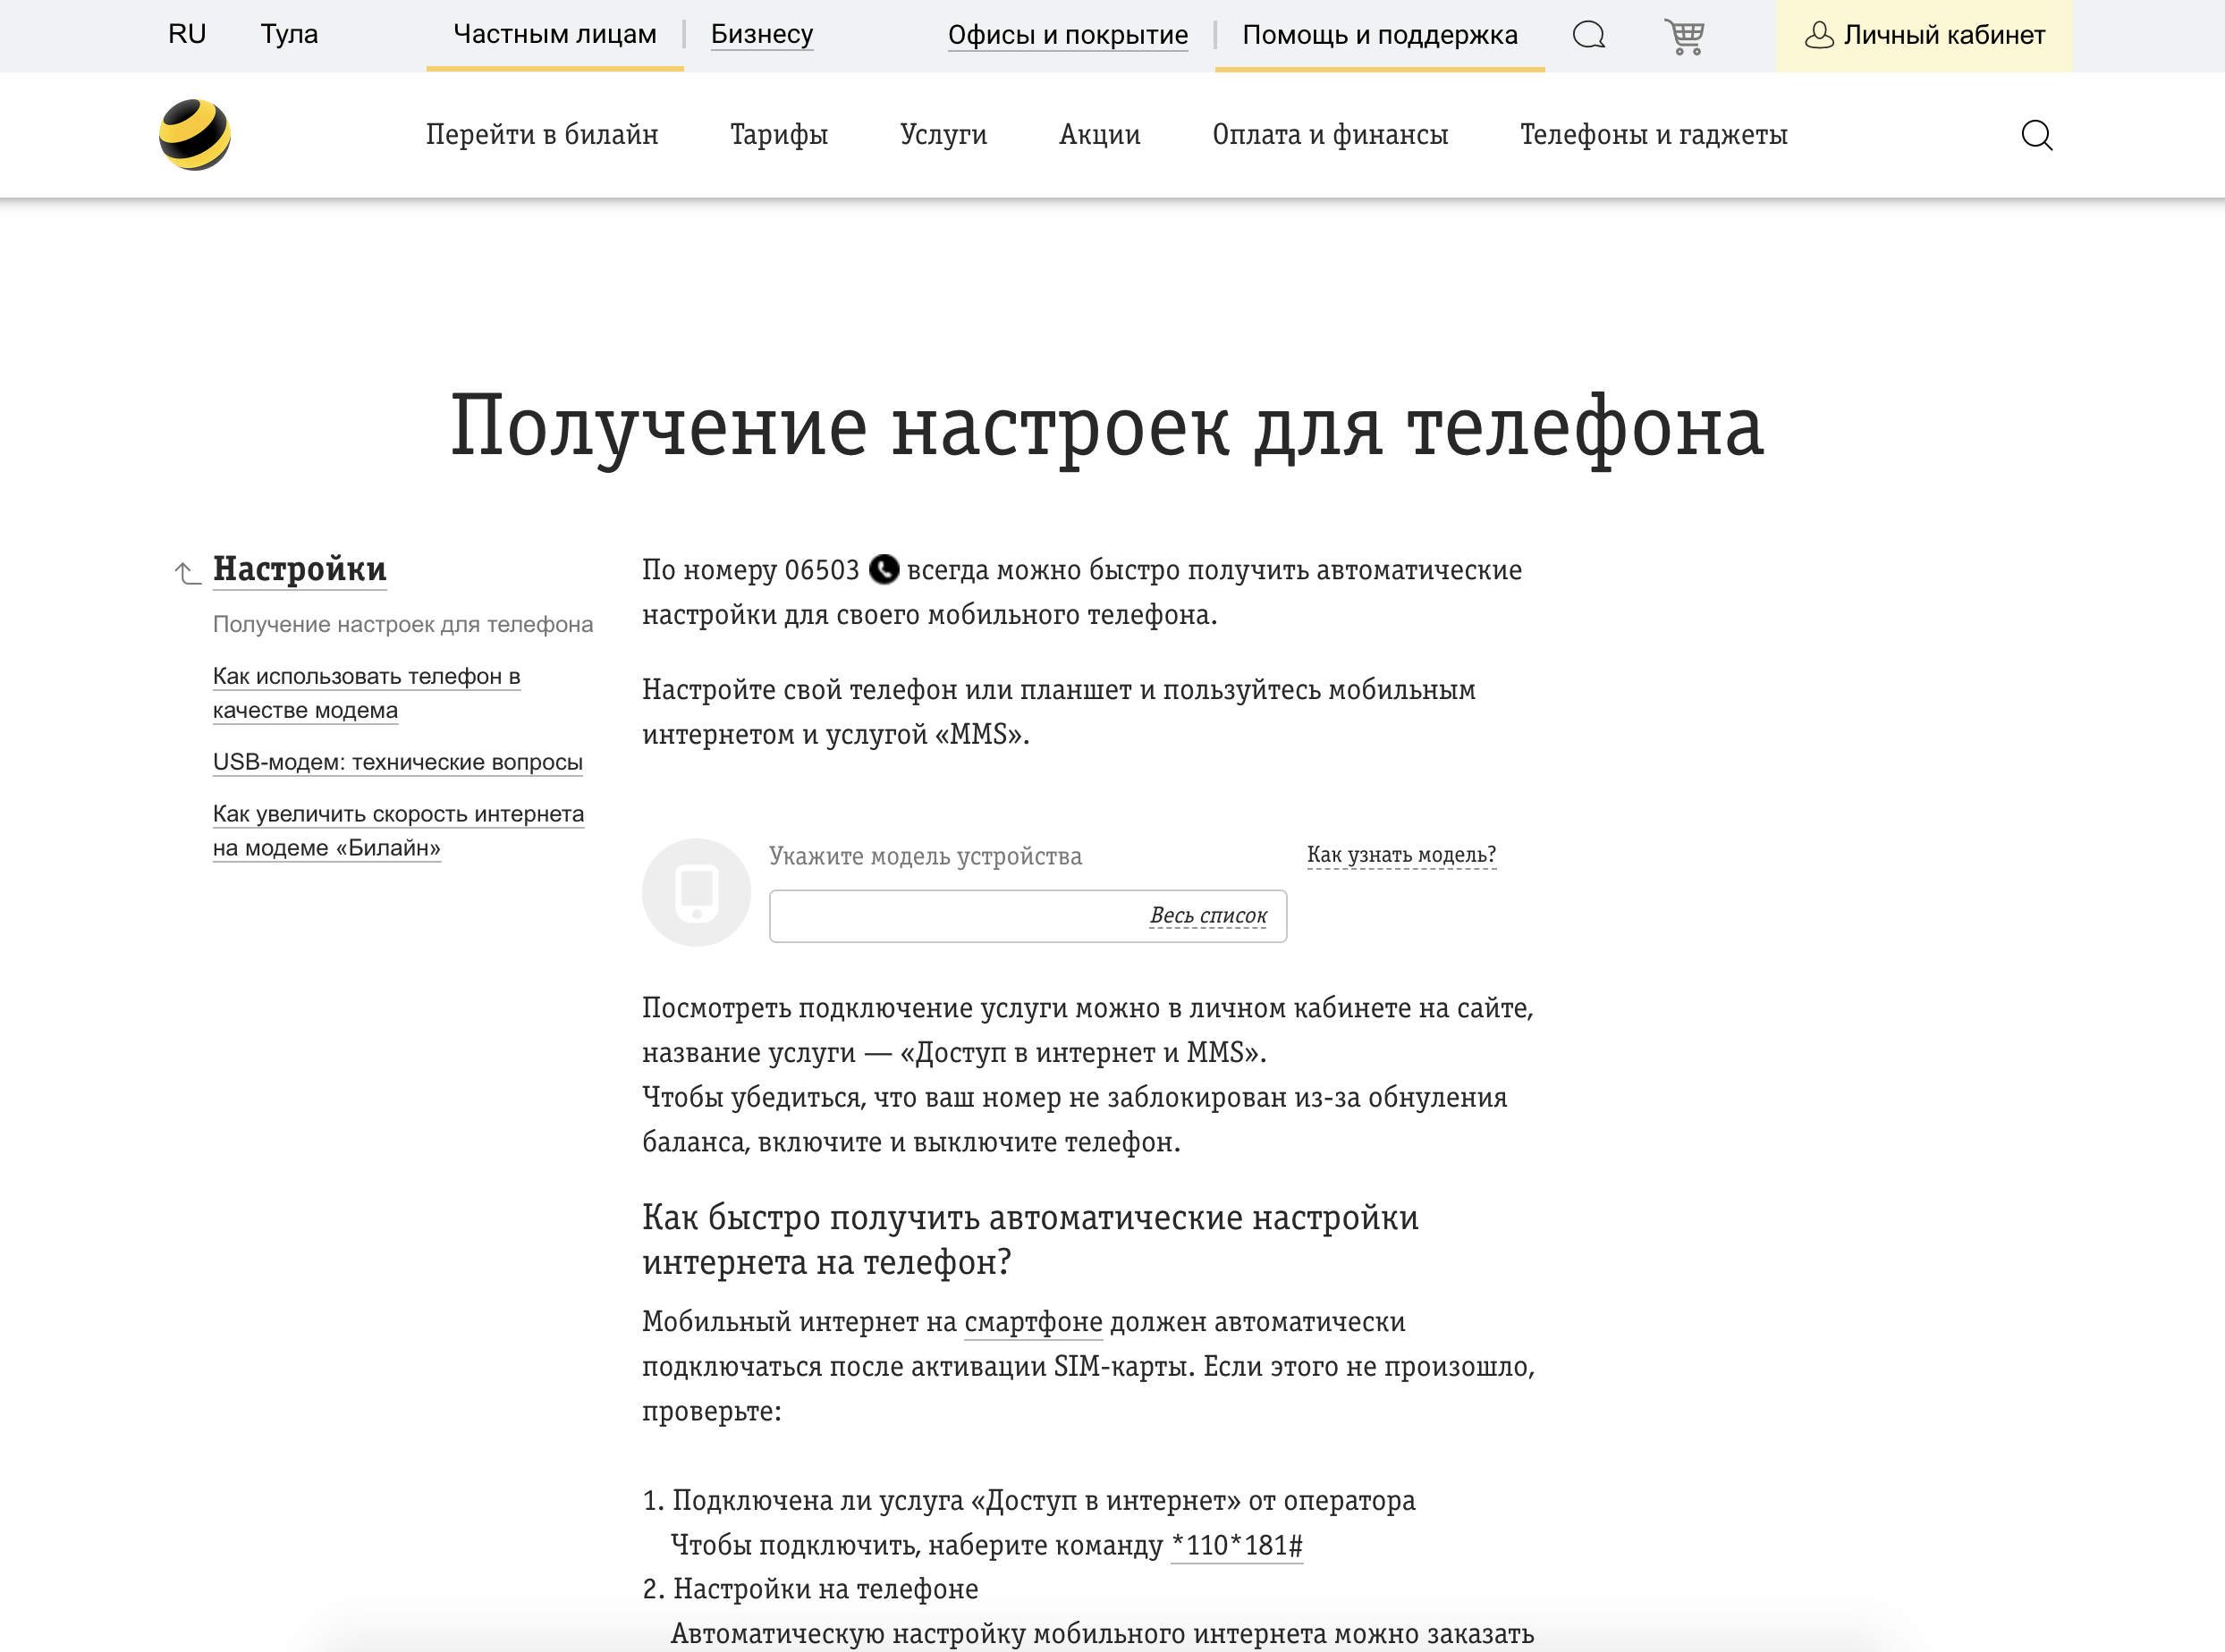2225x1652 pixels.
Task: Click the phone device icon near model field
Action: click(697, 892)
